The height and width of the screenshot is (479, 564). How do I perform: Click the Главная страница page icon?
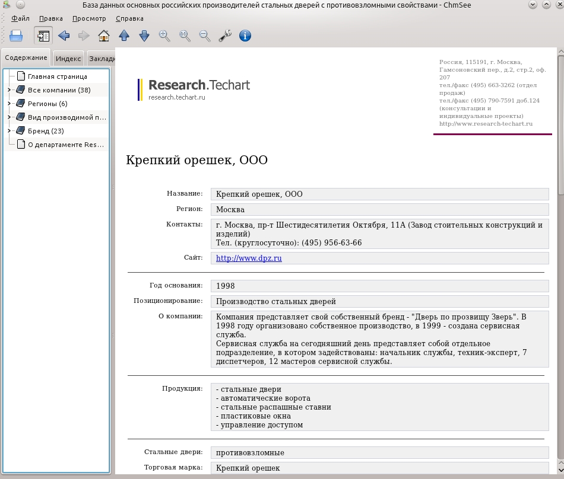point(21,76)
